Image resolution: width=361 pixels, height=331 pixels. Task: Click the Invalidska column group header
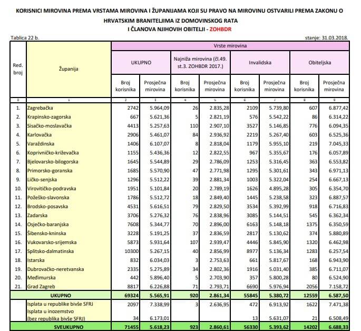click(x=260, y=62)
